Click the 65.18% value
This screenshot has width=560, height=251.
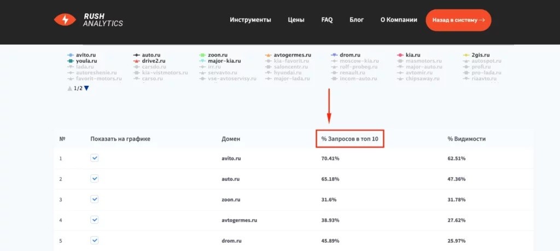point(330,179)
